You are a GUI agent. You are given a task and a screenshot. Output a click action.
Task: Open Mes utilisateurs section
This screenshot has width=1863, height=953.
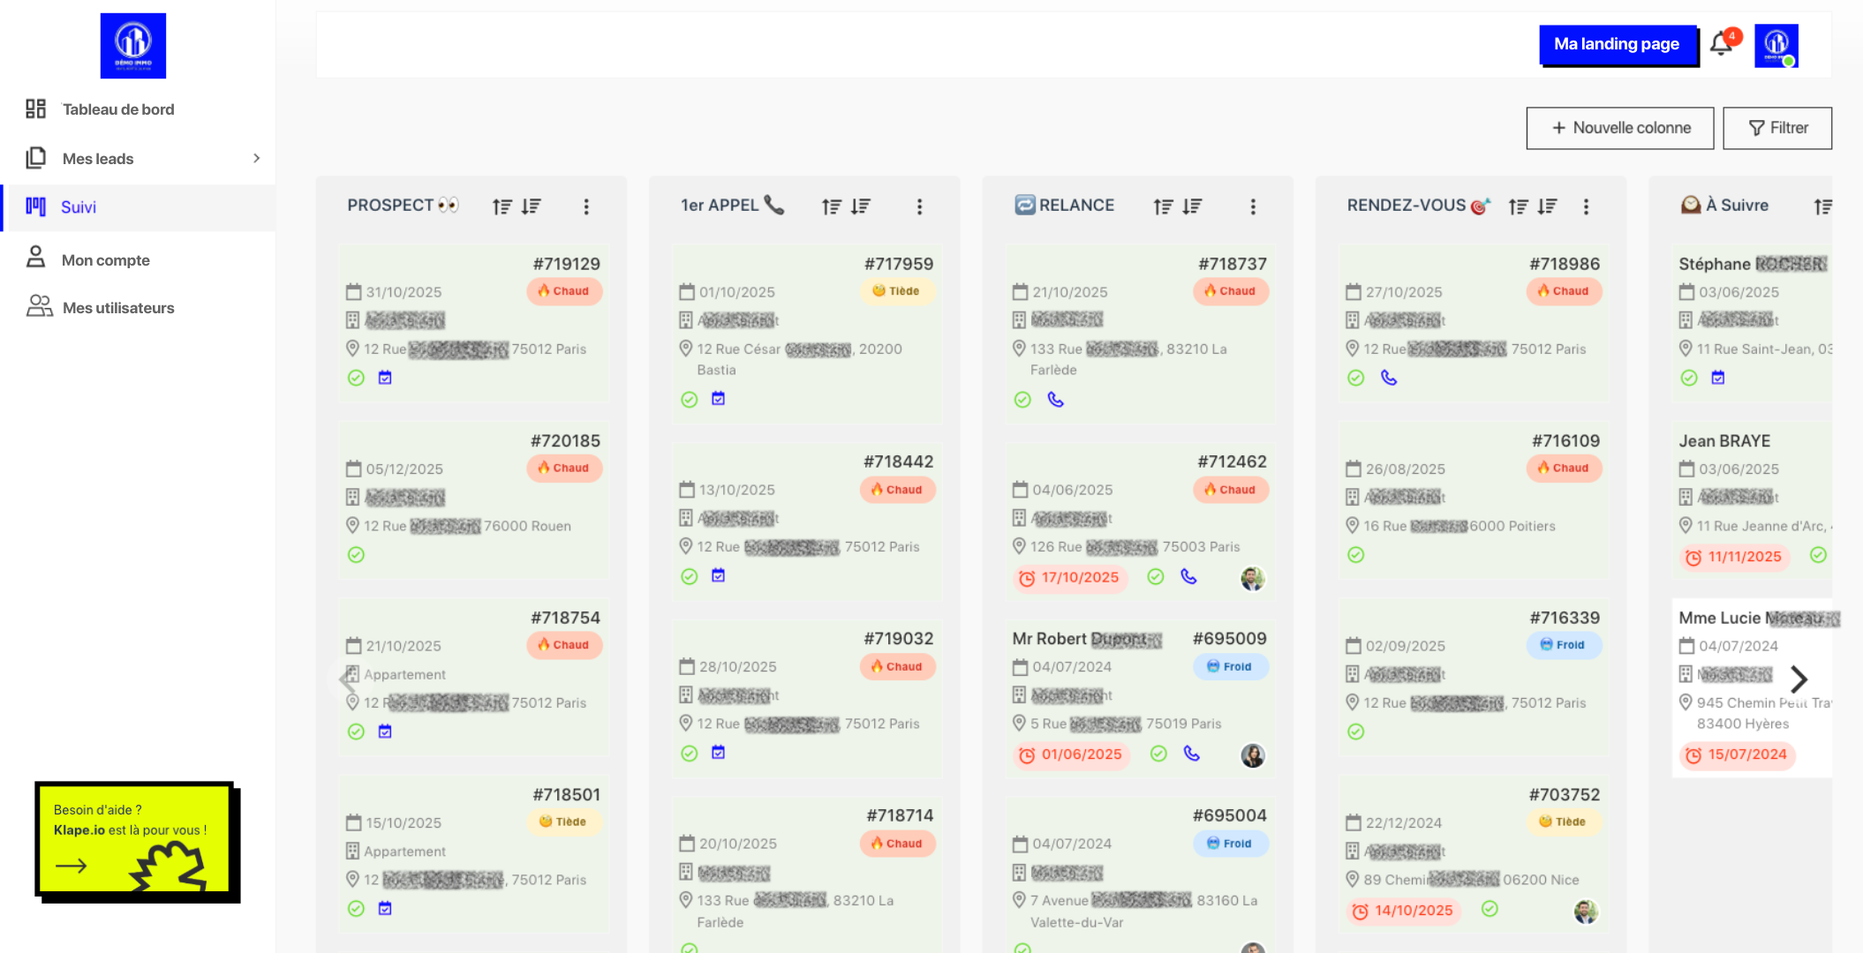click(x=118, y=308)
